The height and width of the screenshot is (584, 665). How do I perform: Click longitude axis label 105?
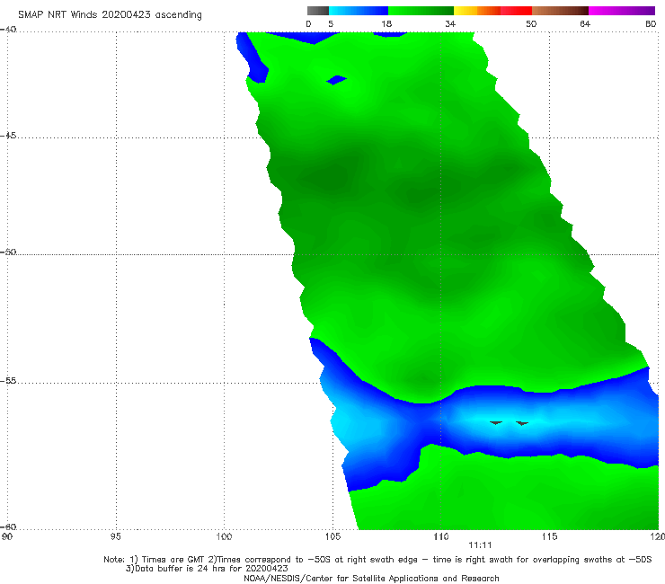332,537
